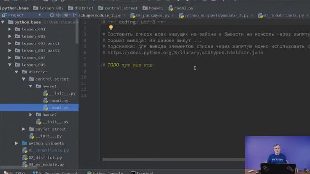Open Project view dropdown in tool window
The width and height of the screenshot is (310, 174).
pos(40,15)
